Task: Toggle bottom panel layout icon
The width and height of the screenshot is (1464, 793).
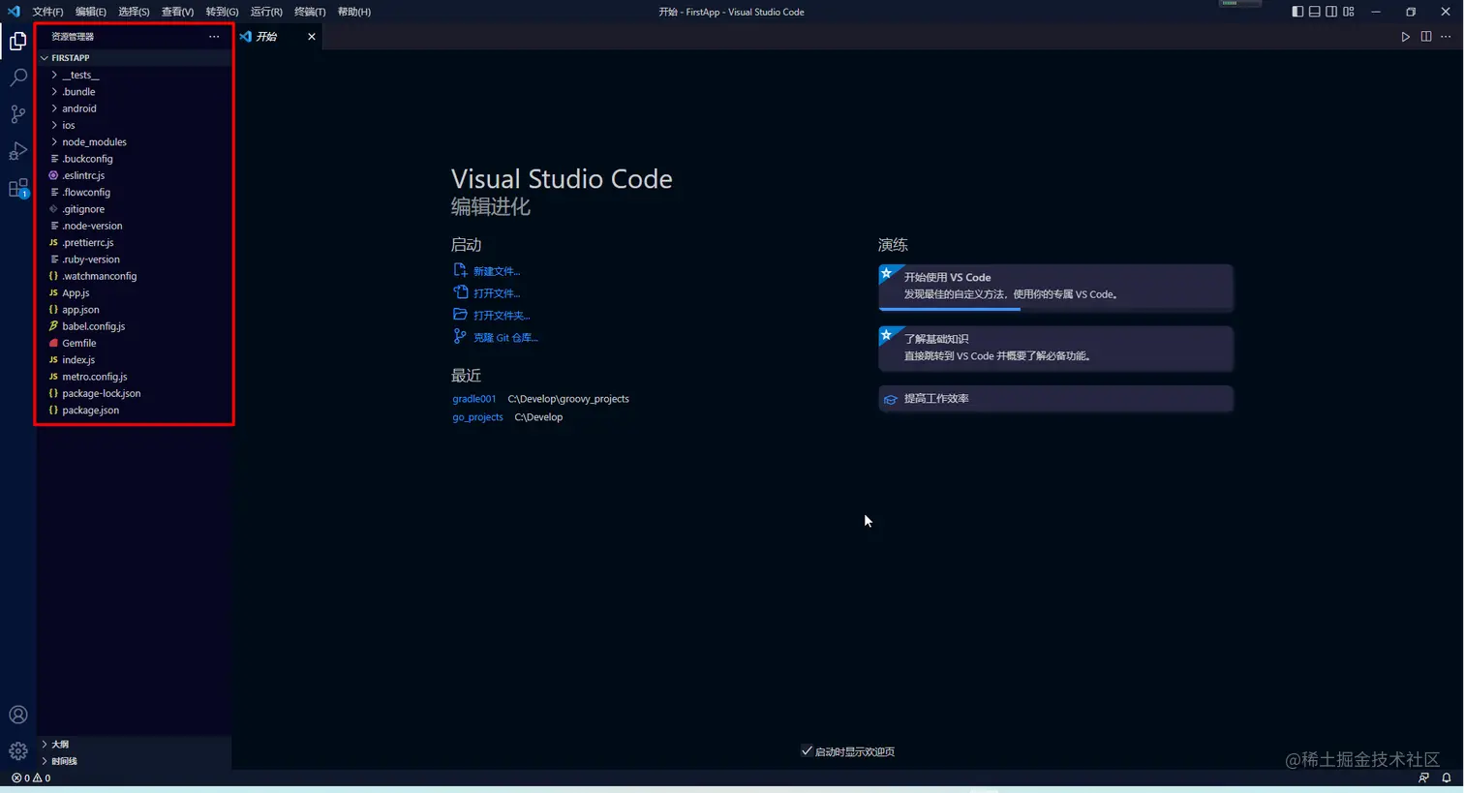Action: click(x=1314, y=12)
